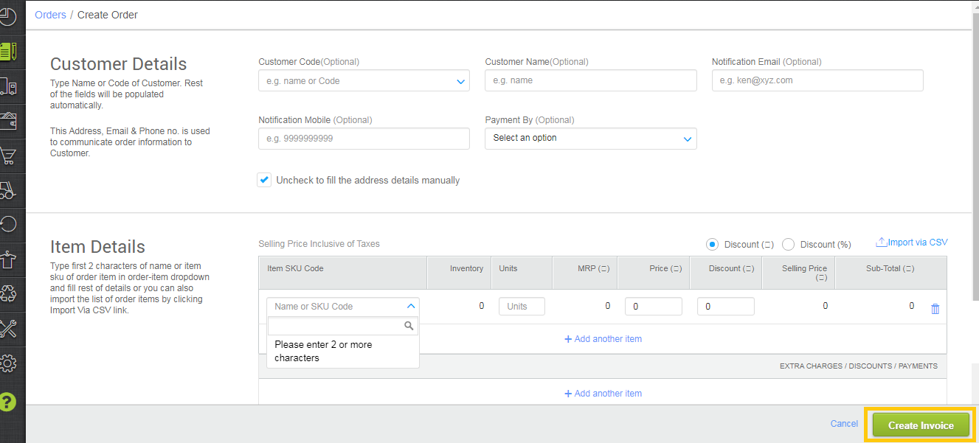
Task: Click the shopping cart sidebar icon
Action: 8,156
